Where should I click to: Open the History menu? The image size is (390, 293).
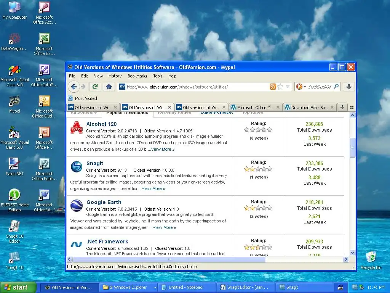tap(115, 76)
